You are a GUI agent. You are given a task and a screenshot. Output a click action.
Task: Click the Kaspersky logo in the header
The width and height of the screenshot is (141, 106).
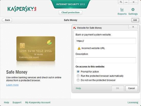[x=22, y=9]
